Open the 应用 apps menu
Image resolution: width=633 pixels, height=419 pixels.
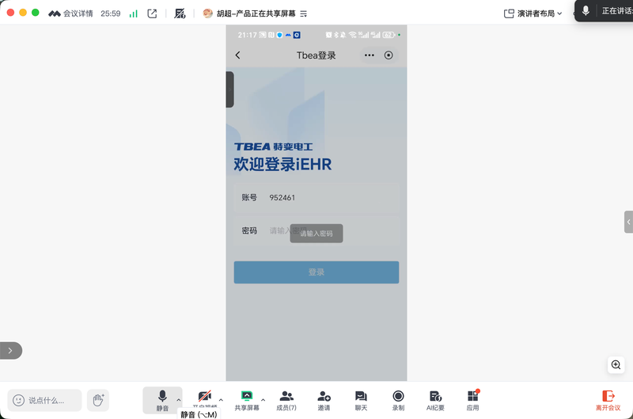(x=472, y=401)
